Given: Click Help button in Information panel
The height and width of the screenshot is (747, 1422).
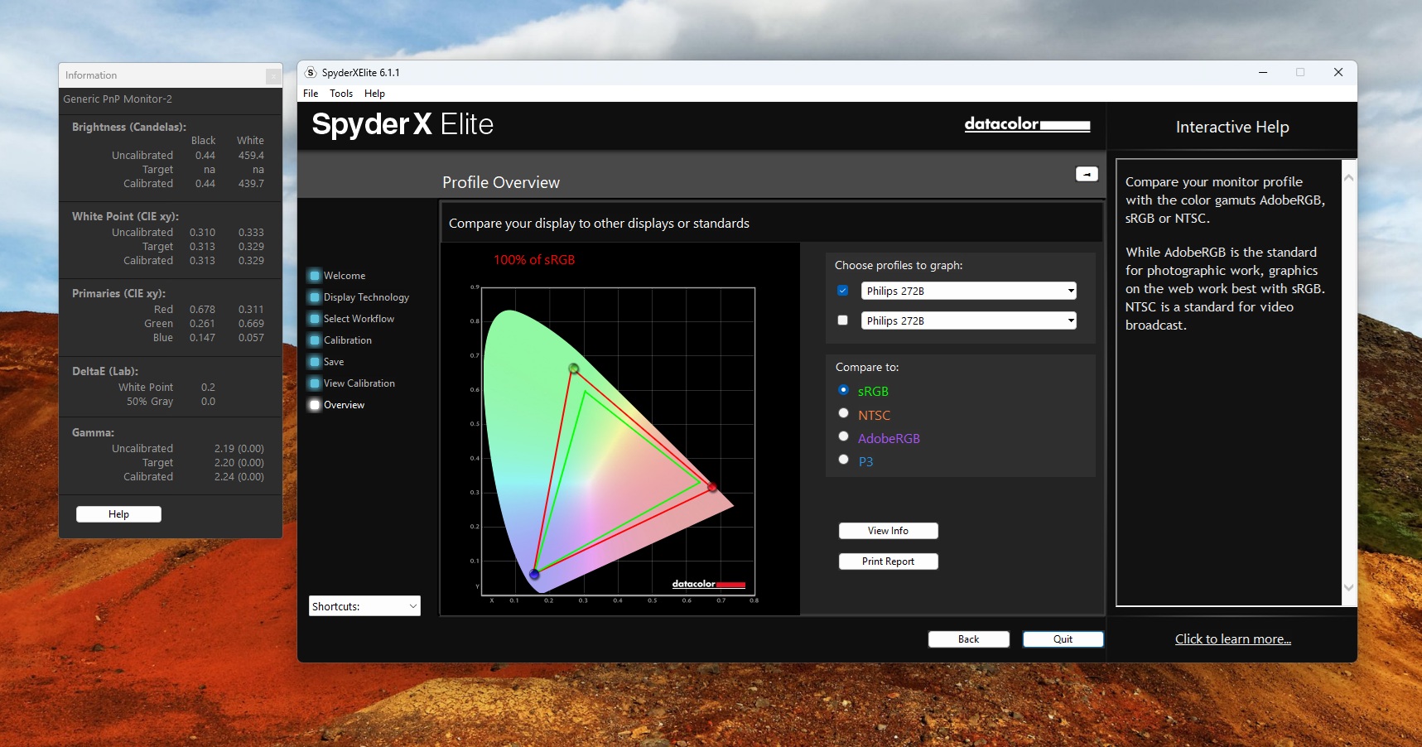Looking at the screenshot, I should click(x=118, y=514).
